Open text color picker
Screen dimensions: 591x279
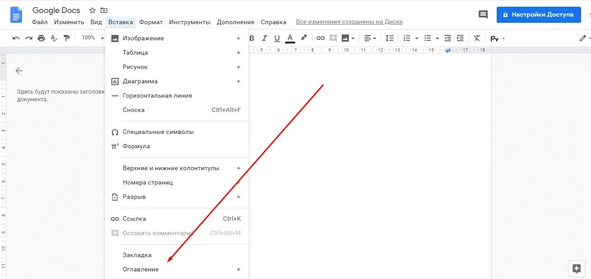[290, 38]
